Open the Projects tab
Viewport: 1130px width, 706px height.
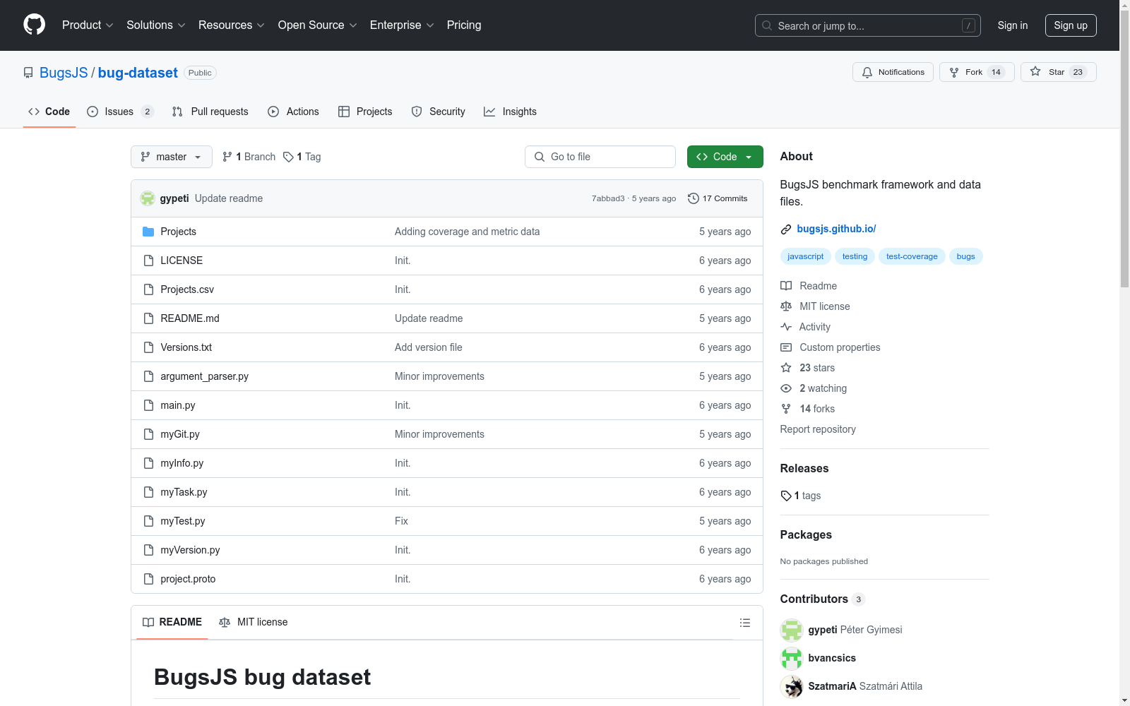(x=365, y=112)
